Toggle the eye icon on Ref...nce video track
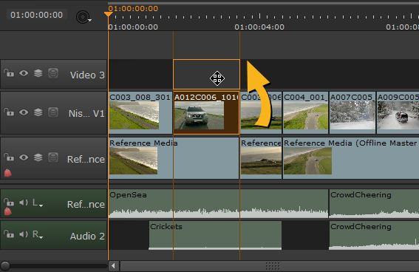The width and height of the screenshot is (419, 272). click(x=24, y=157)
